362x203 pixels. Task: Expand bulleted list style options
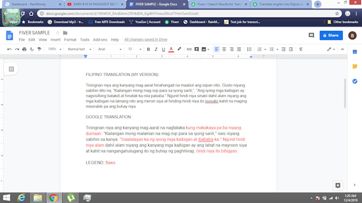coord(277,49)
